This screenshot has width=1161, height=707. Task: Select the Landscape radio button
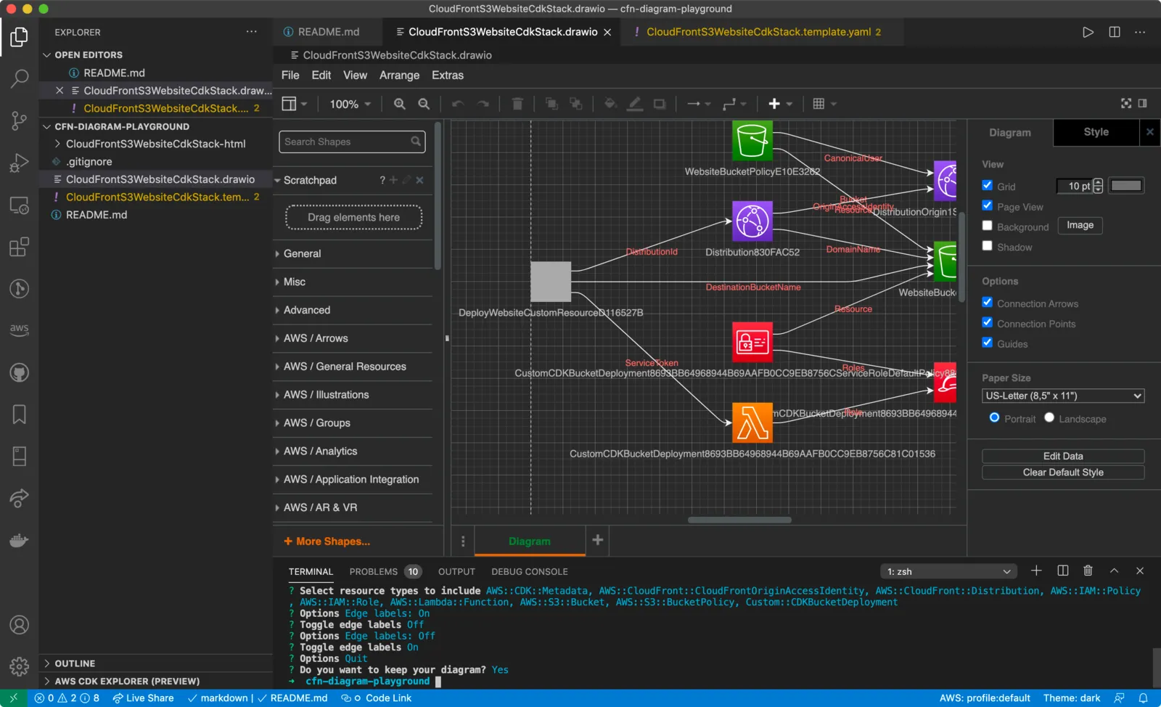[1049, 418]
